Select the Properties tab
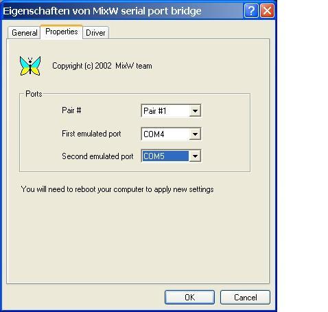Viewport: 328px width, 312px height. pyautogui.click(x=62, y=32)
